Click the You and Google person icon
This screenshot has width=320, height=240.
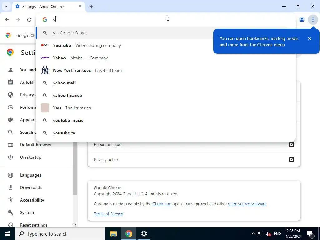point(11,70)
